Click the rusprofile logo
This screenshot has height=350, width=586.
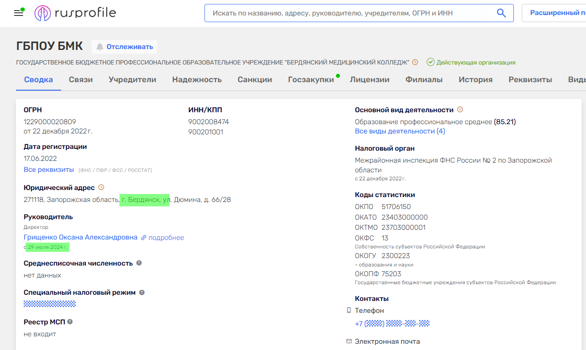pos(75,13)
